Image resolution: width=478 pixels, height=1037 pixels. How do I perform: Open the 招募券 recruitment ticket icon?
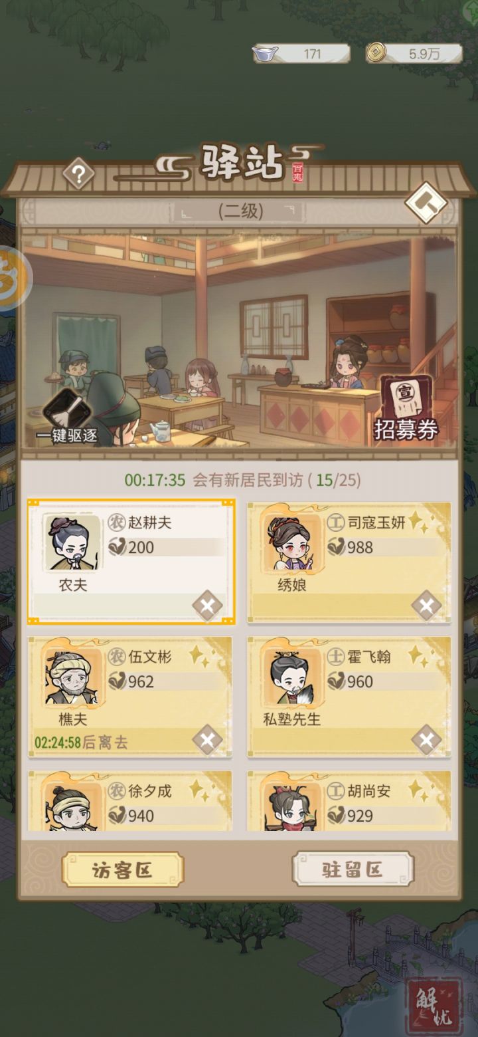pos(406,409)
